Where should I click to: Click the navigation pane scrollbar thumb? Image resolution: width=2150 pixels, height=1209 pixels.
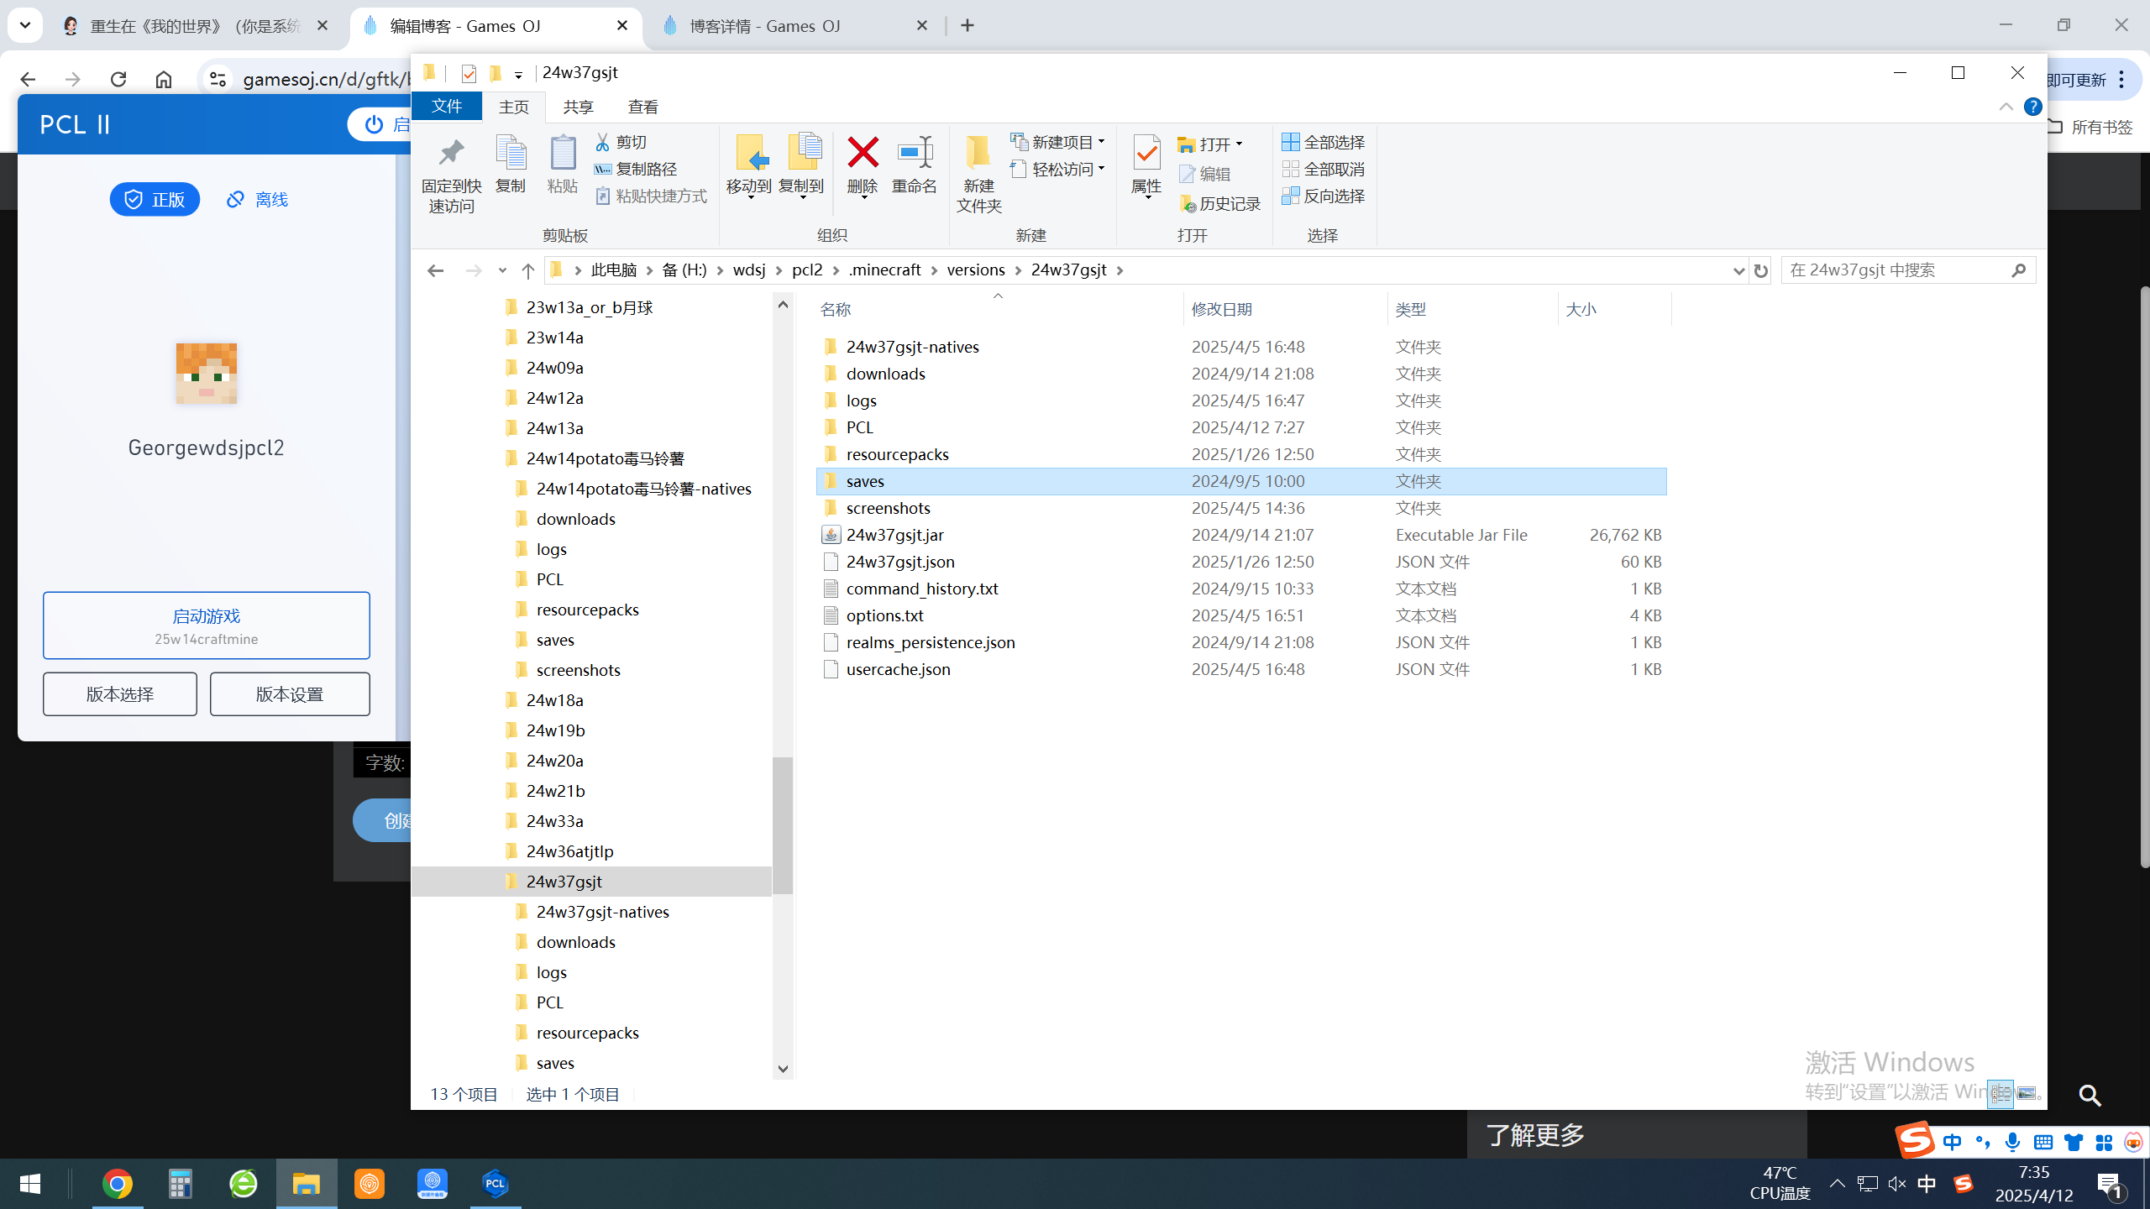[782, 825]
